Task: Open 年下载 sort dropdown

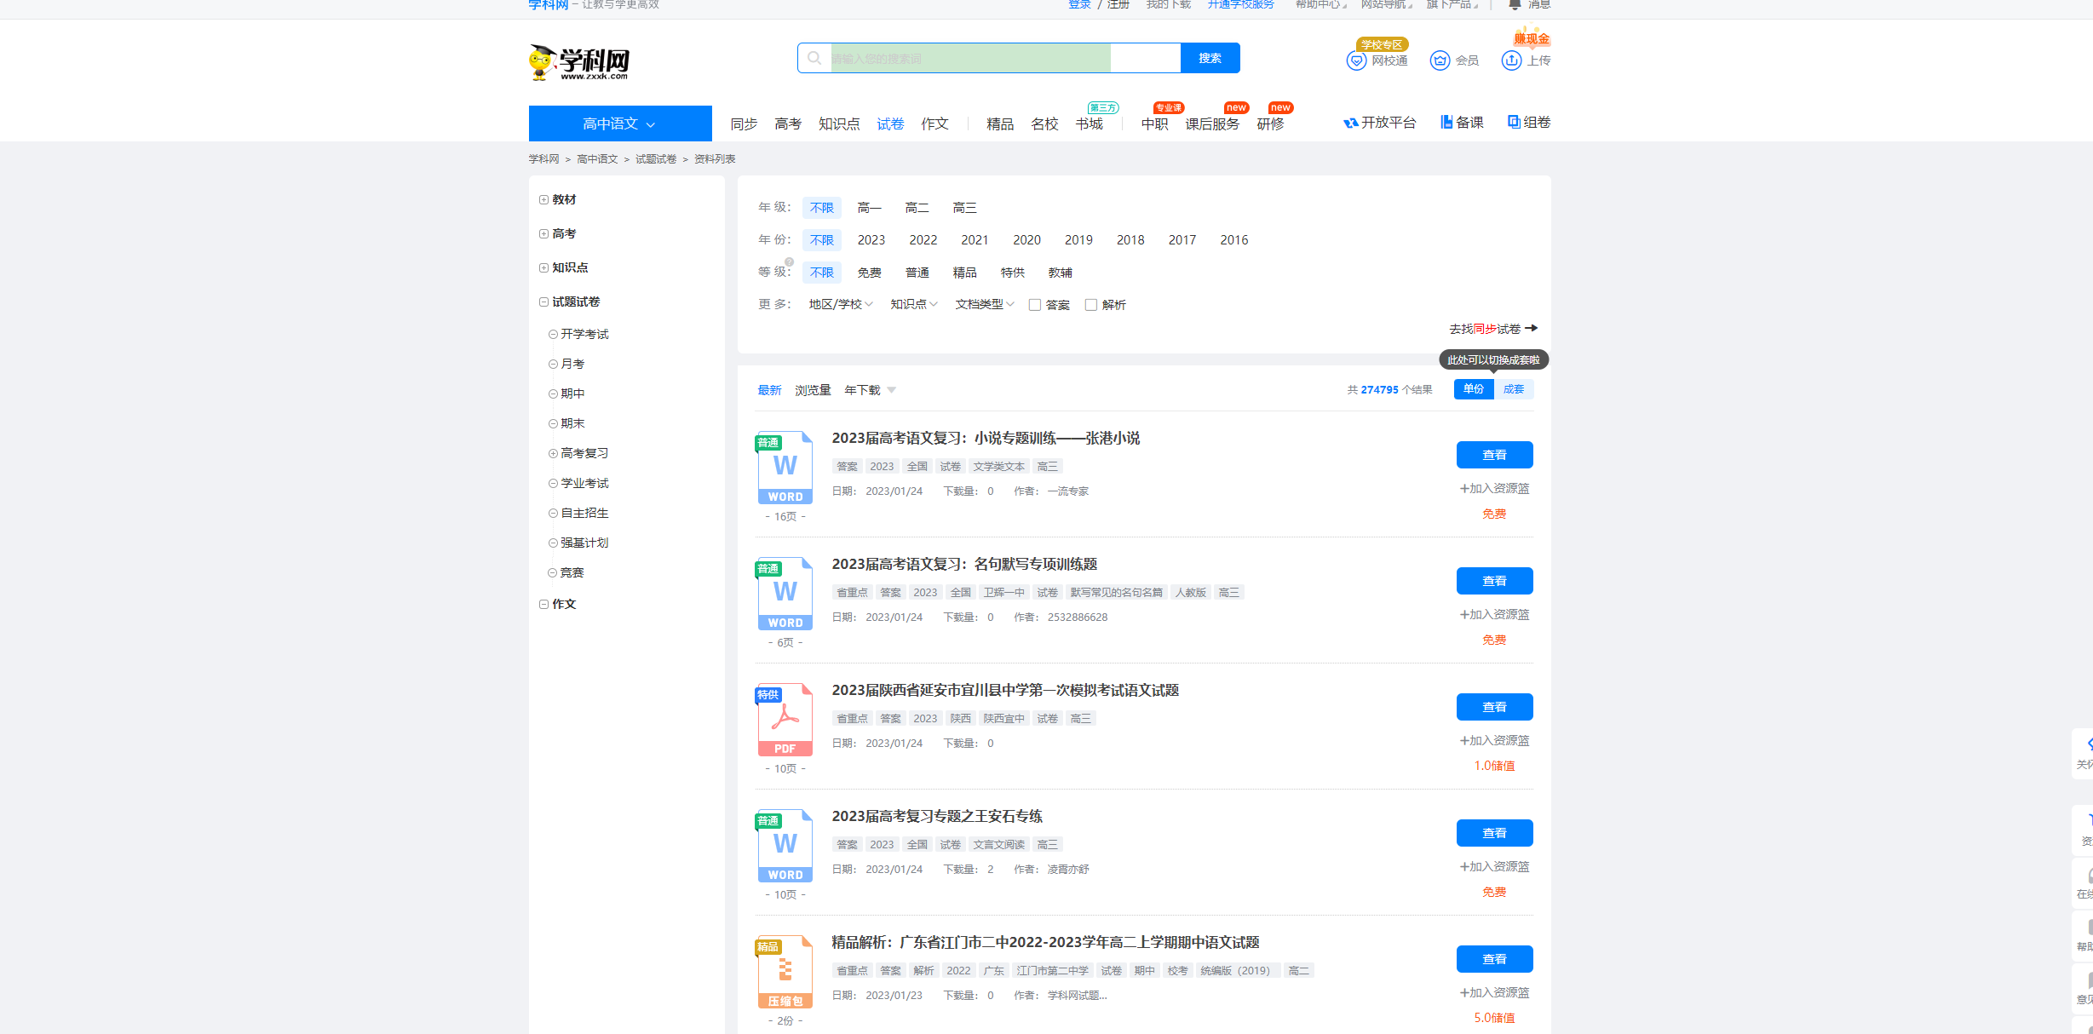Action: coord(870,390)
